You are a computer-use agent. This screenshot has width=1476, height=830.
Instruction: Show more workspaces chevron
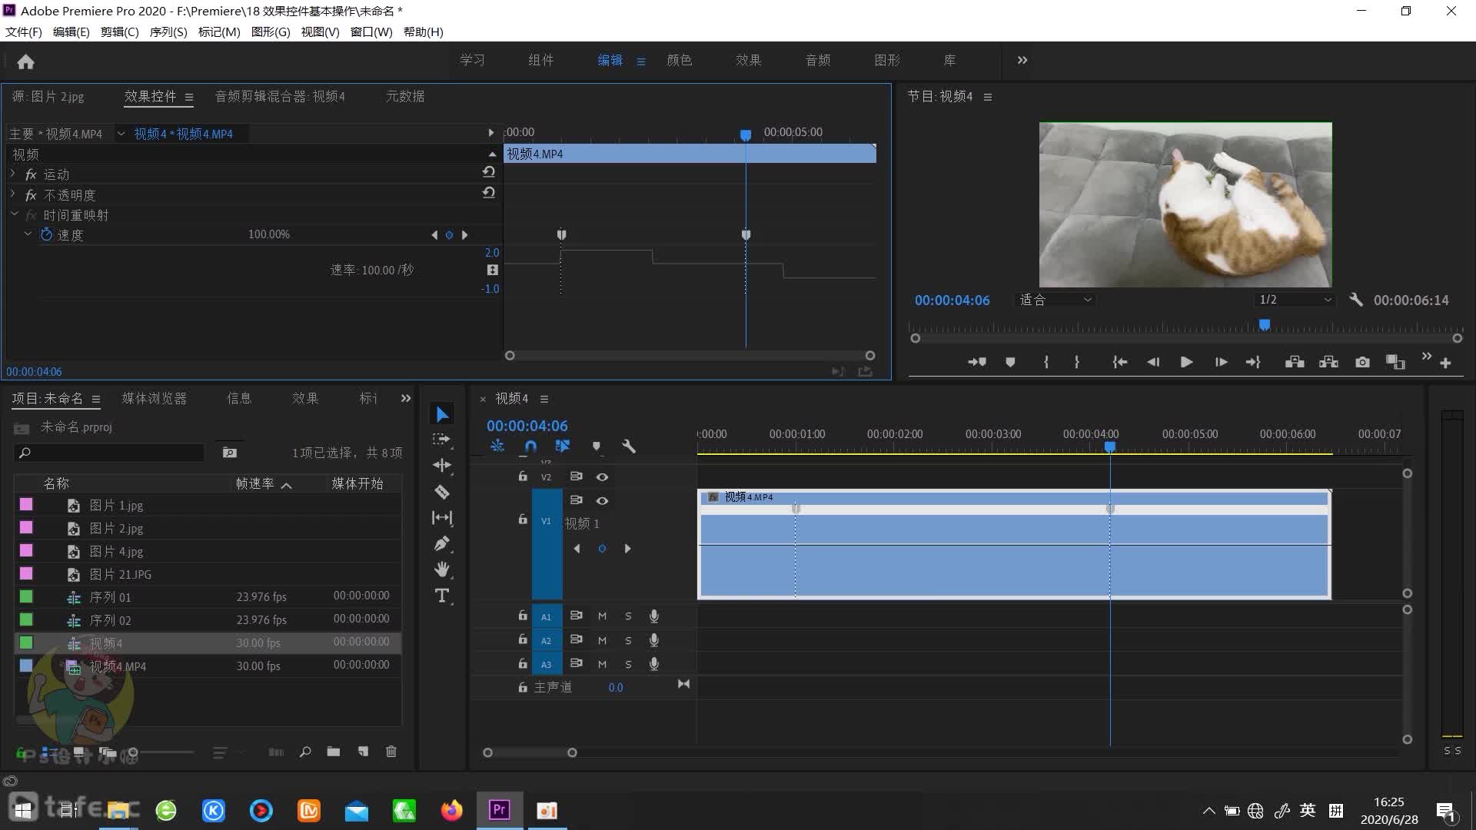tap(1022, 60)
